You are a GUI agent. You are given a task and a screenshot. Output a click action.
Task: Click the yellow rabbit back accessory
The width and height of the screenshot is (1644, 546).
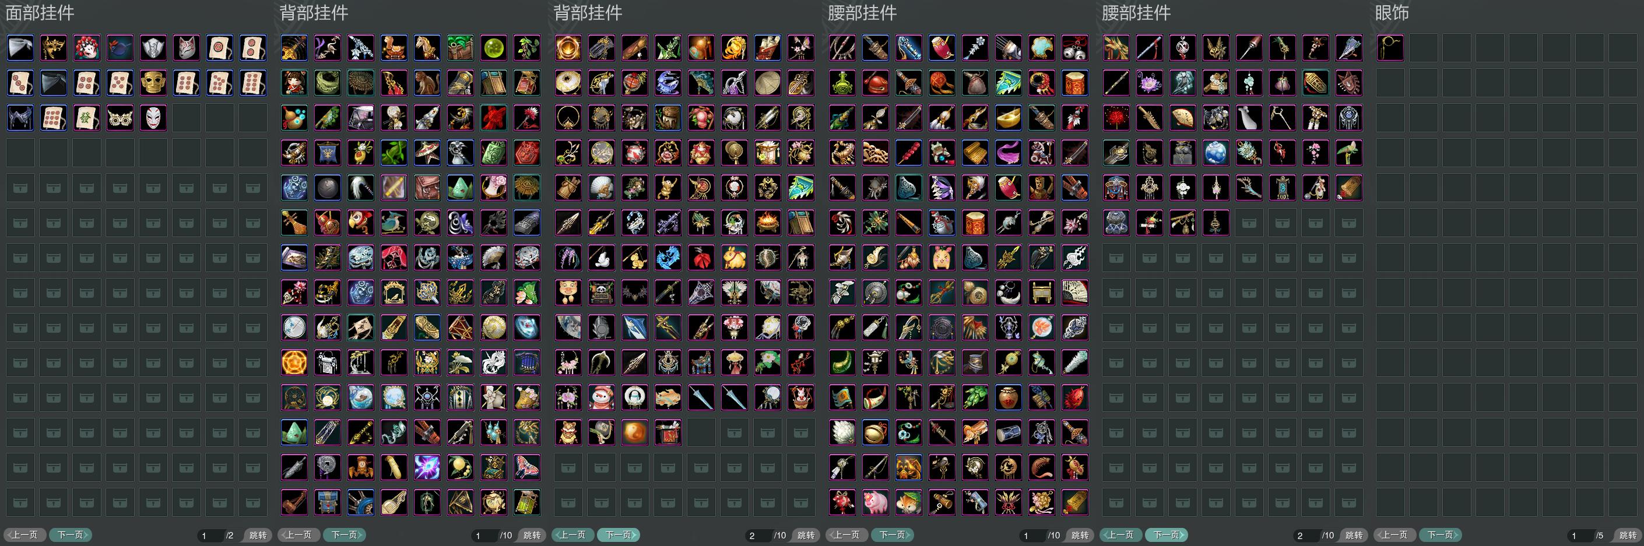coord(735,258)
